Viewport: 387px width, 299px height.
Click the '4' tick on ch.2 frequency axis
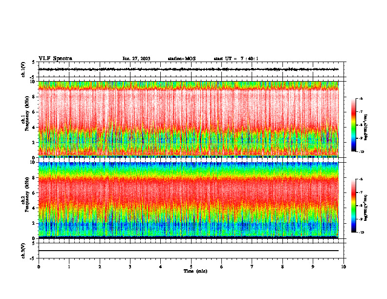click(x=34, y=208)
